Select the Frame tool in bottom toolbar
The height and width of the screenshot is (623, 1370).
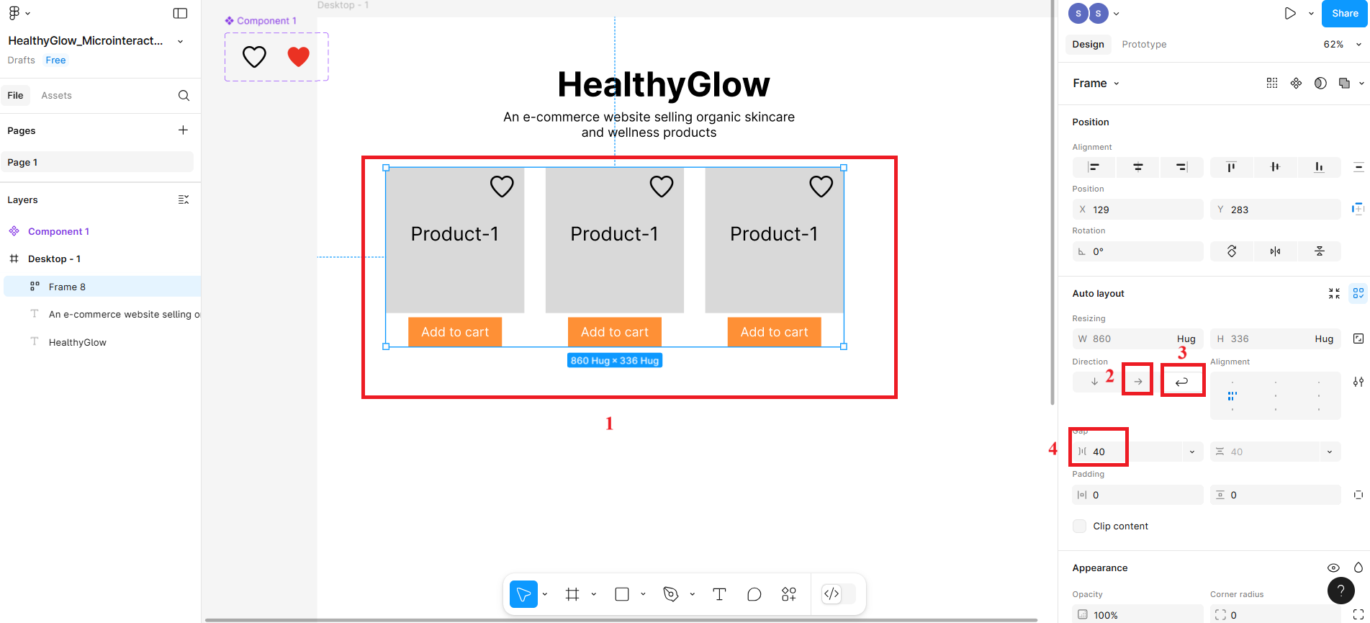(x=572, y=594)
